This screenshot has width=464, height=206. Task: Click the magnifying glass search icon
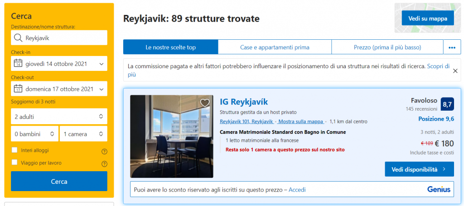(x=18, y=38)
